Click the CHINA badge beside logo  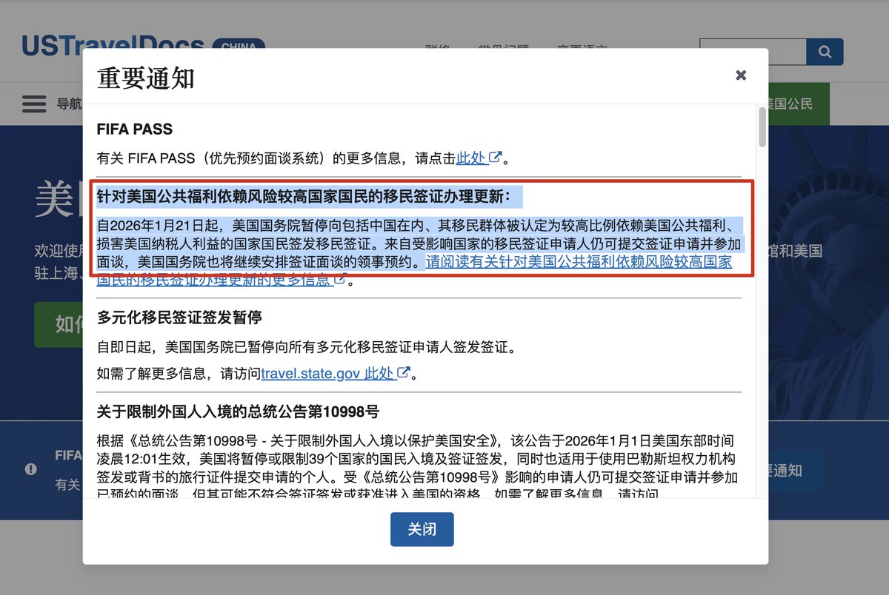coord(239,46)
